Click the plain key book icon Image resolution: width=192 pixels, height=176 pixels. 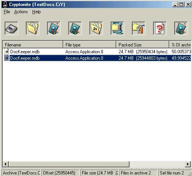pyautogui.click(x=75, y=28)
